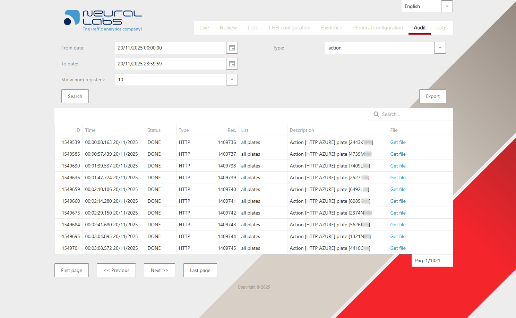The height and width of the screenshot is (318, 516).
Task: Open the From date calendar picker
Action: point(232,48)
